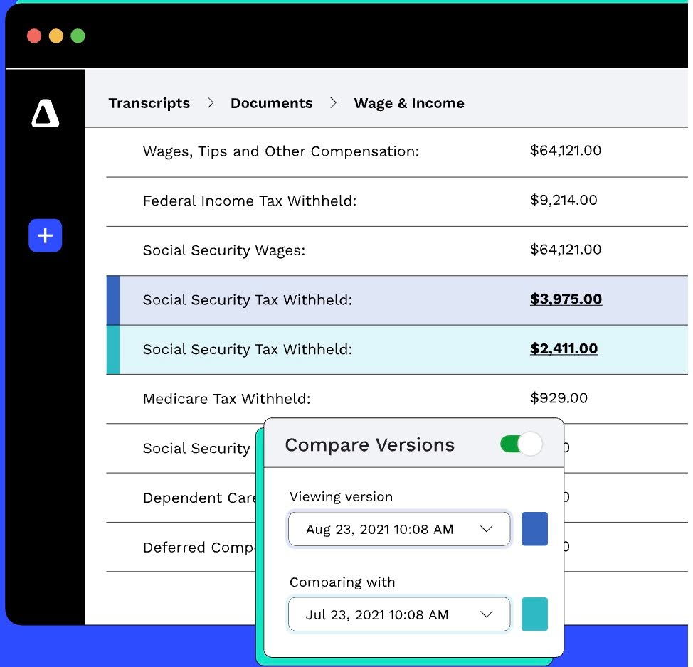Open the Comparing with date dropdown
Viewport: 693px width, 667px height.
tap(398, 614)
